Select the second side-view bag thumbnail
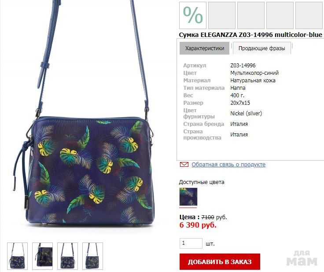The height and width of the screenshot is (272, 324). (42, 256)
